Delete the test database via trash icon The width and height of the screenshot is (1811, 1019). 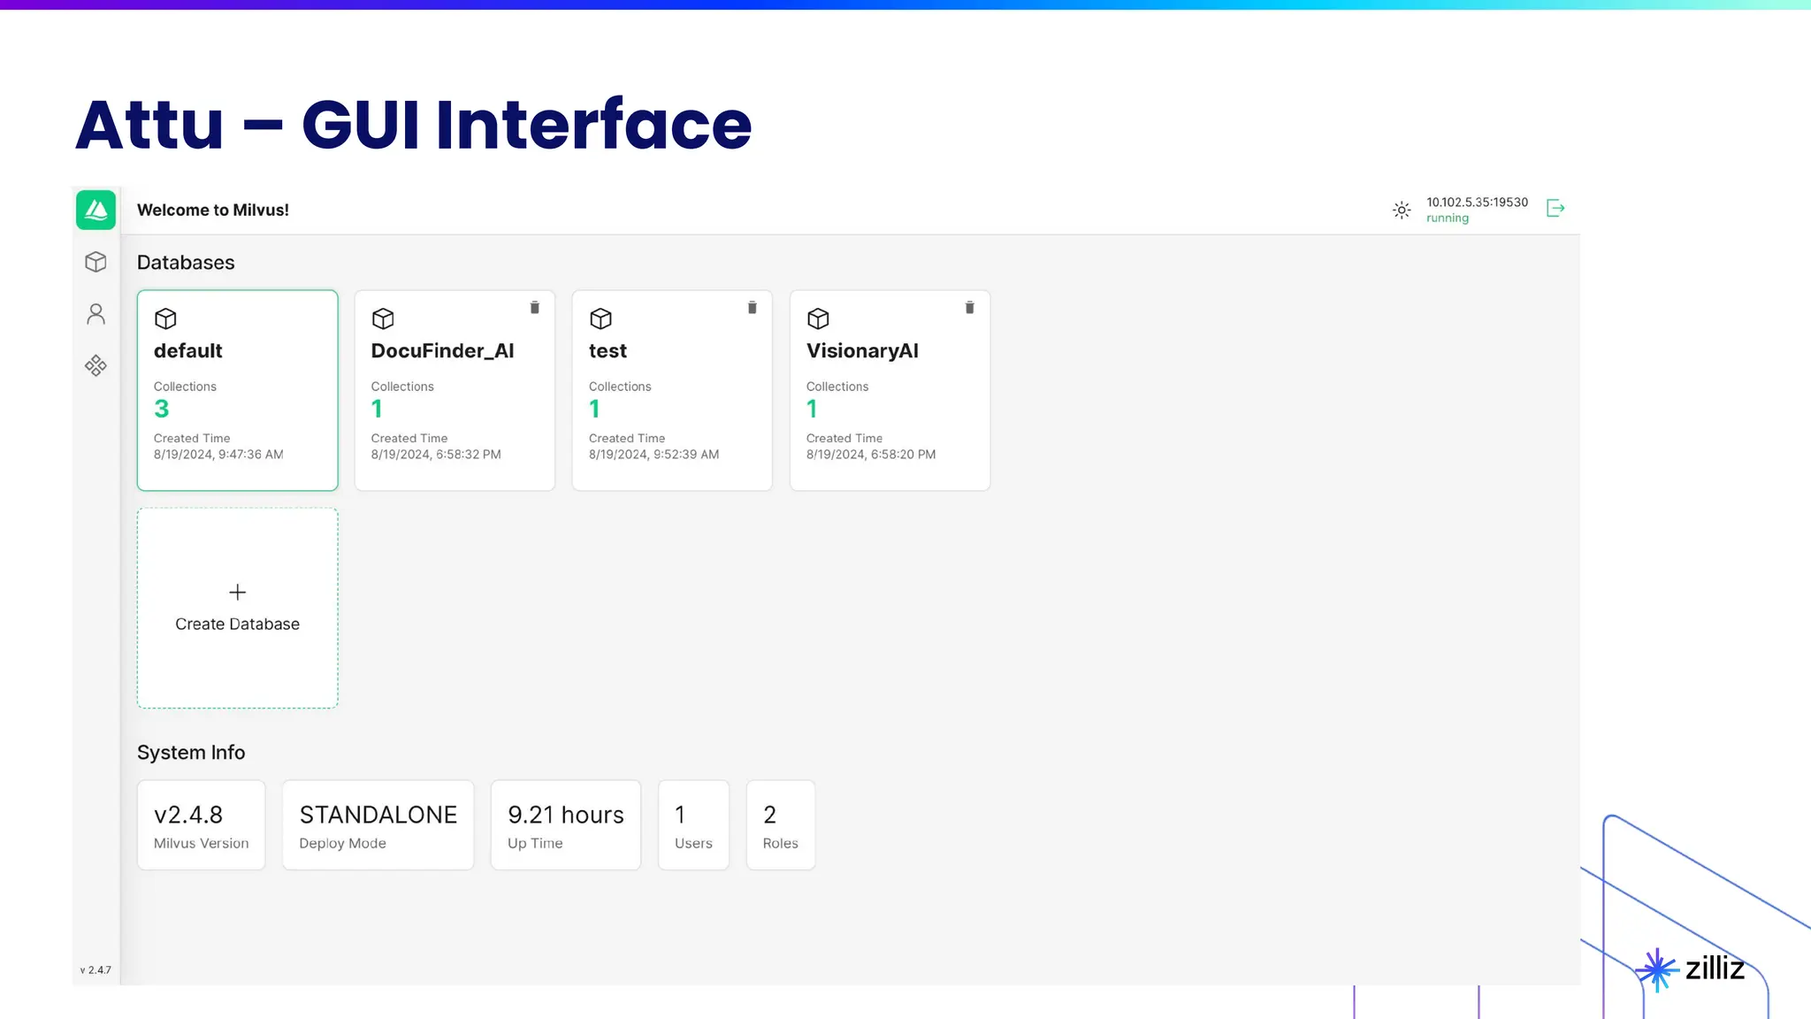tap(752, 307)
